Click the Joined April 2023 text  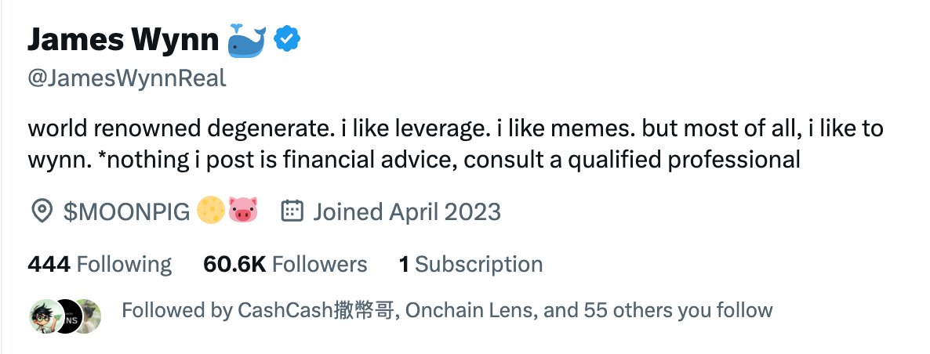tap(406, 211)
